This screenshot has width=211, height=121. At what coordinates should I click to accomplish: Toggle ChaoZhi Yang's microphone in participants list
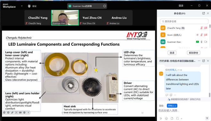tap(201, 28)
